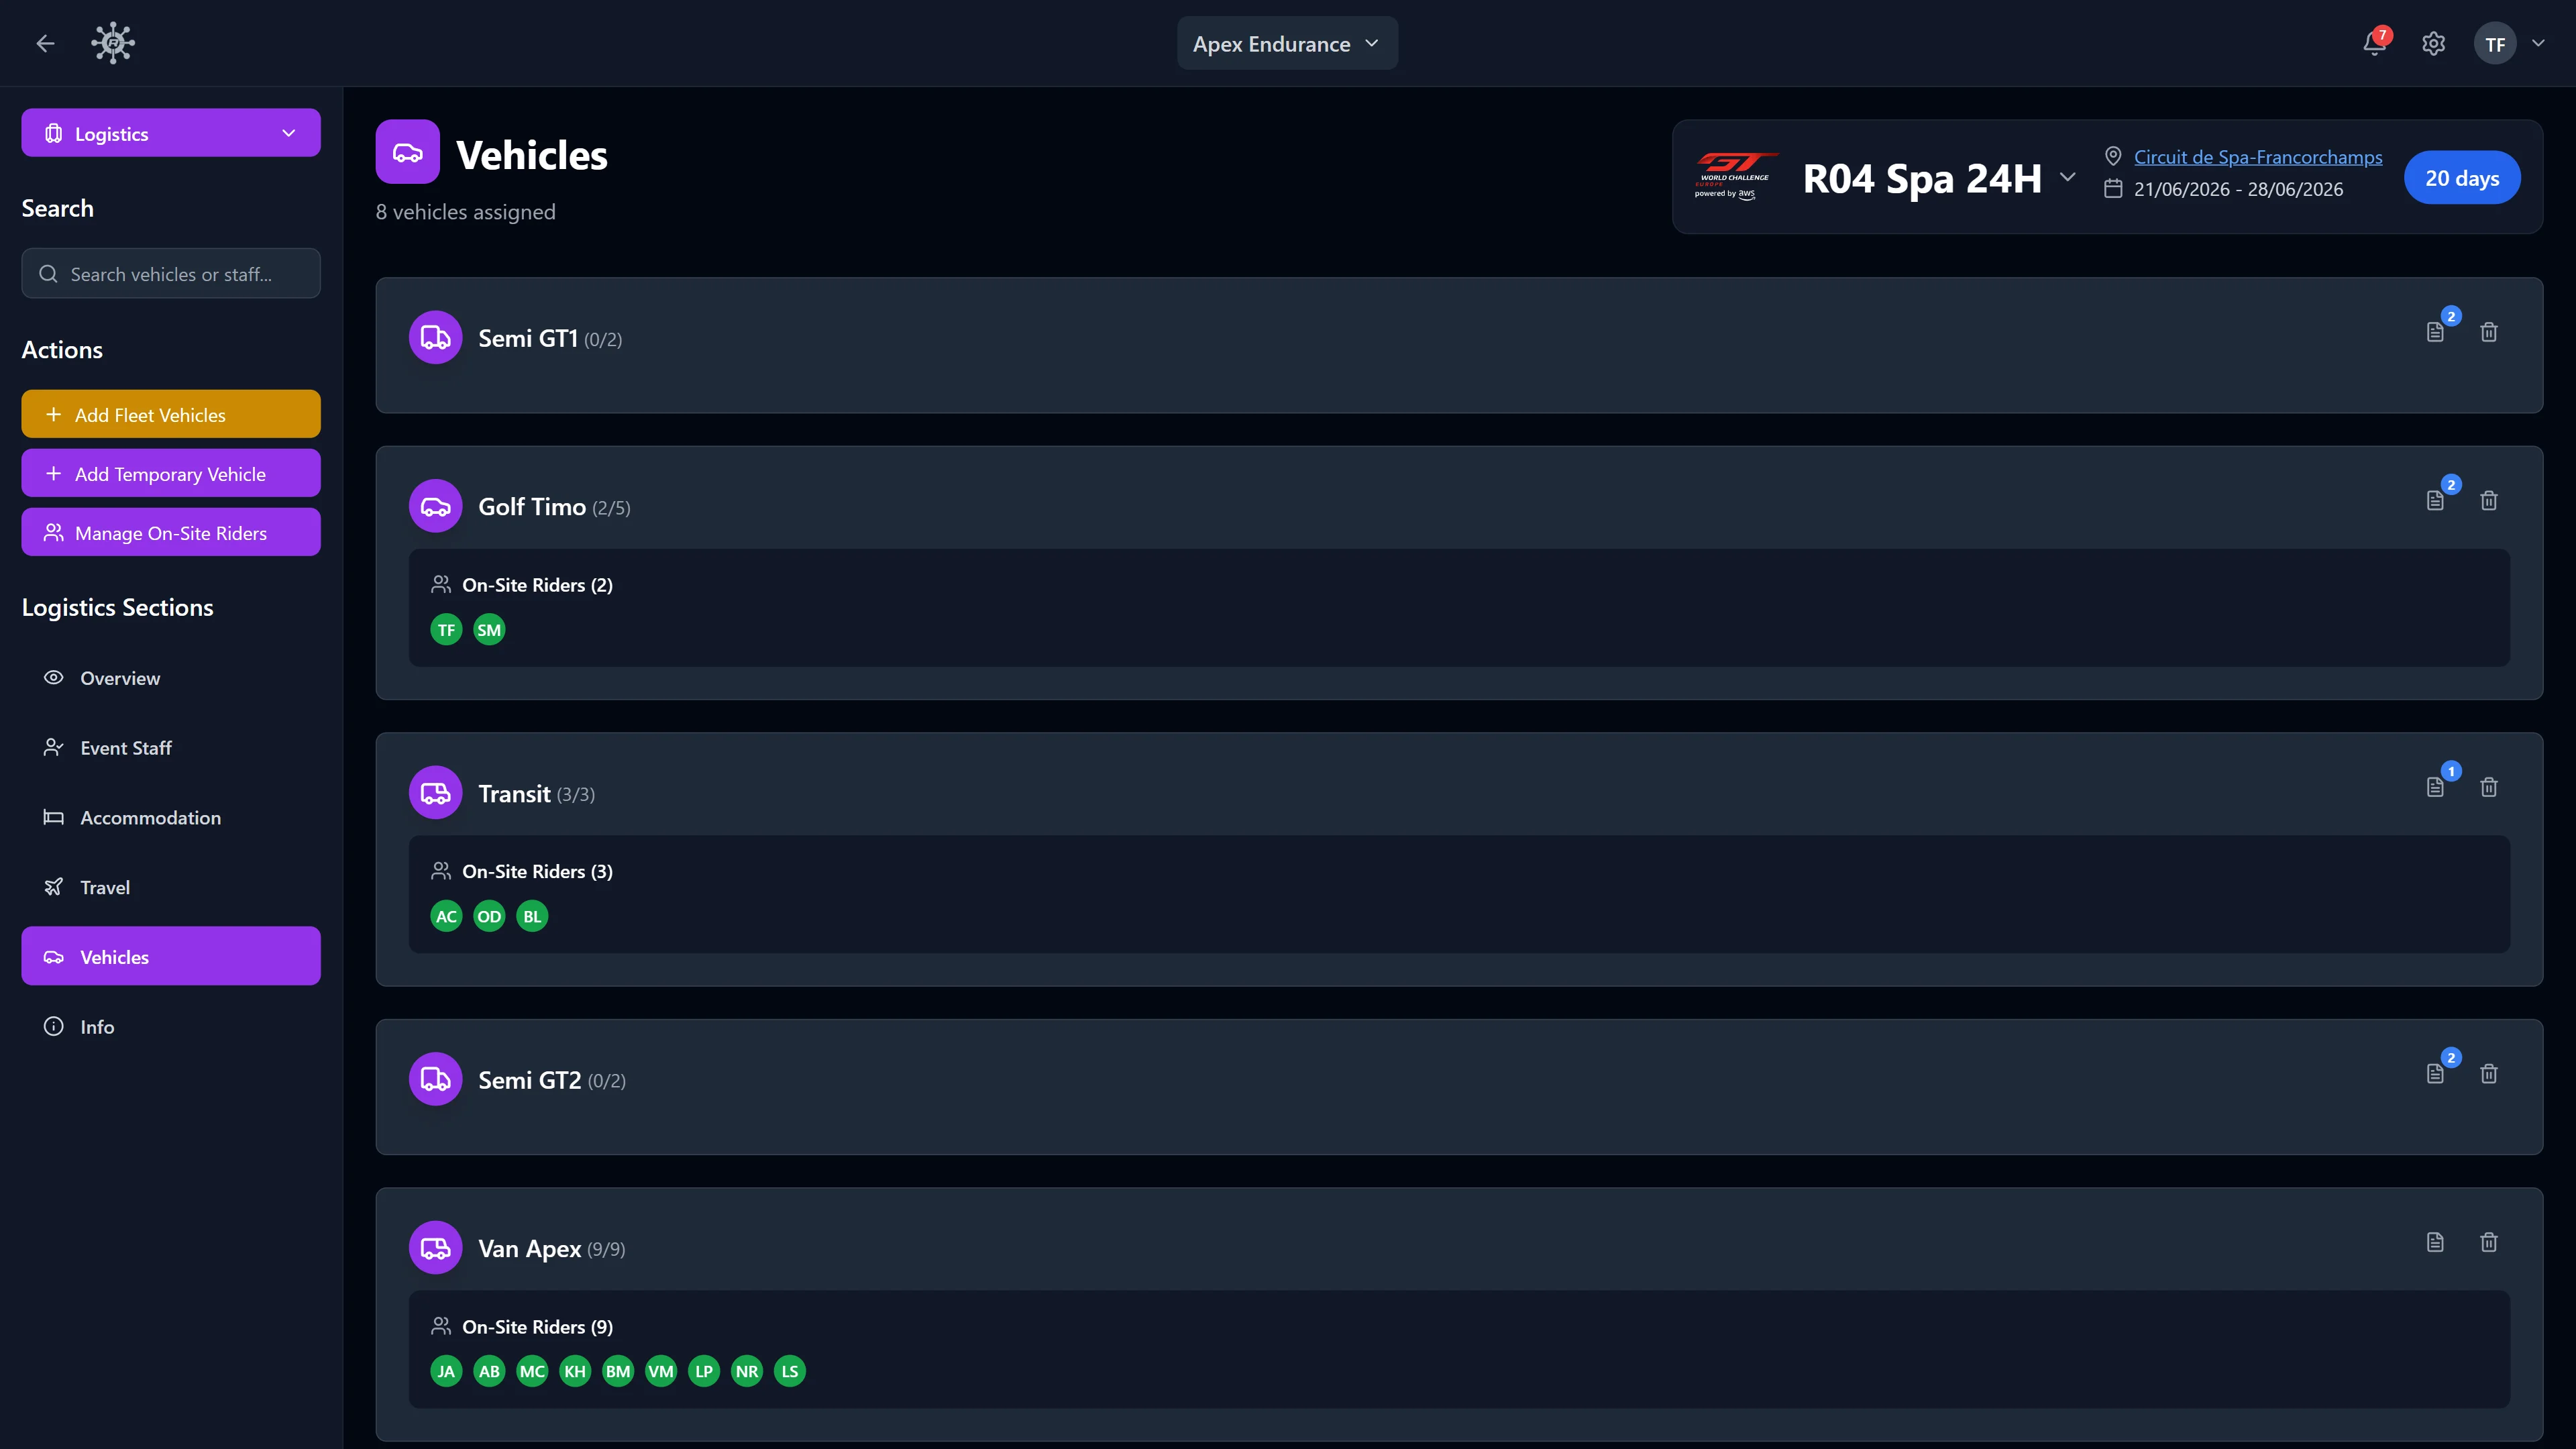Open the settings gear

[2433, 44]
